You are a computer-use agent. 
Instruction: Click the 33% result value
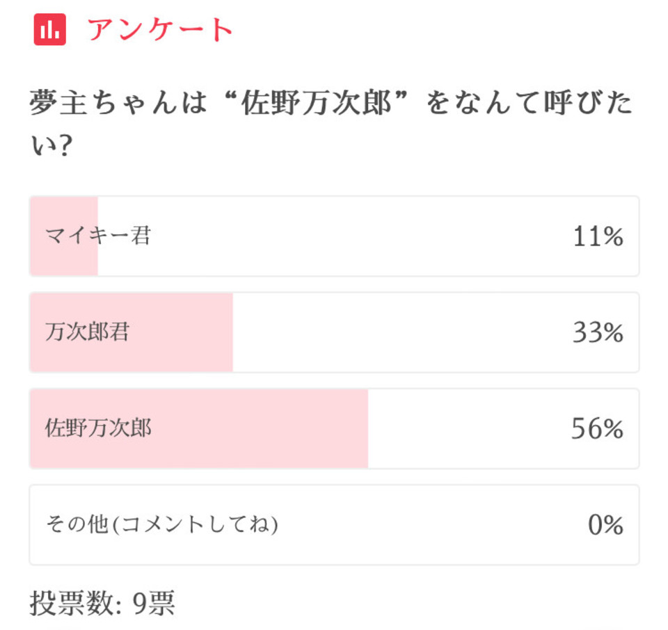pyautogui.click(x=597, y=333)
